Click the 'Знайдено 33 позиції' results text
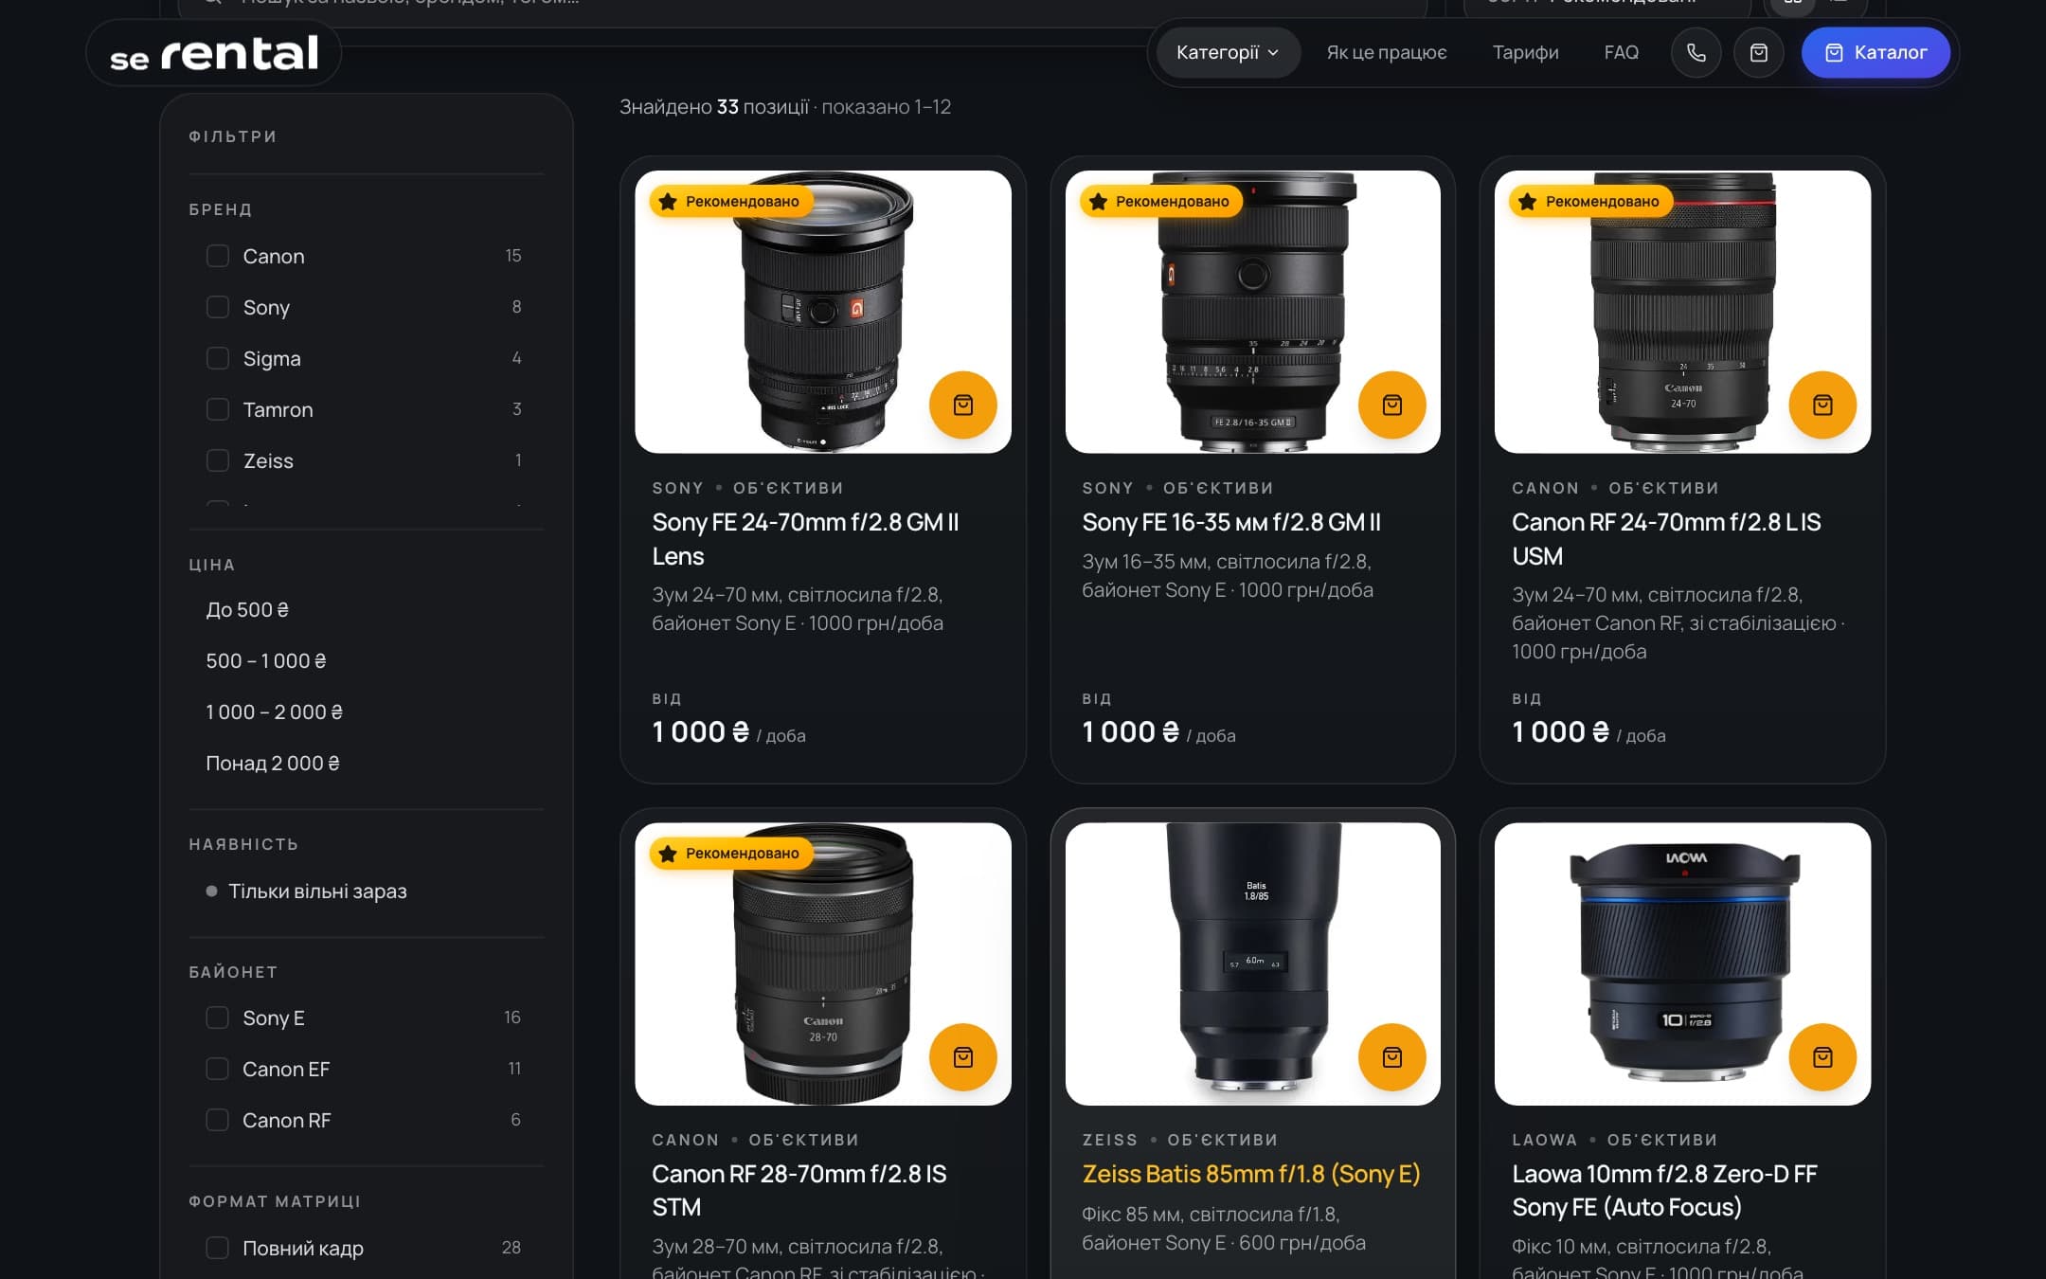 [x=714, y=107]
